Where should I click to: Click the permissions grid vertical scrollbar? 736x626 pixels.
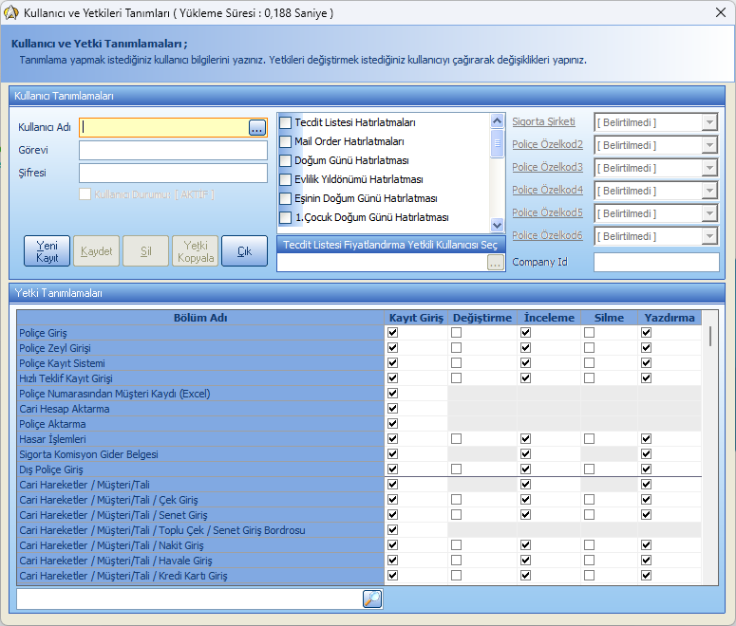click(710, 336)
